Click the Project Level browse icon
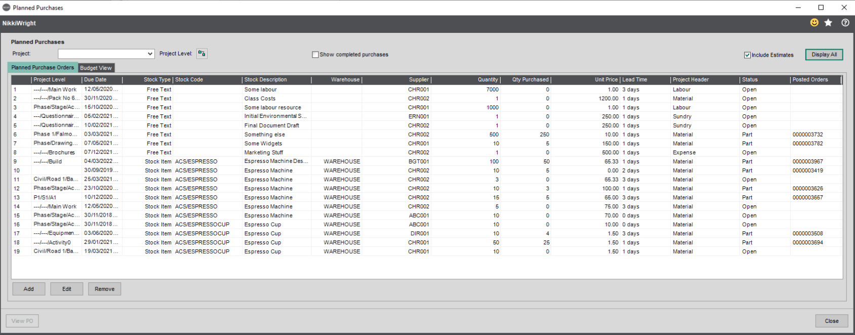The image size is (855, 335). click(201, 54)
